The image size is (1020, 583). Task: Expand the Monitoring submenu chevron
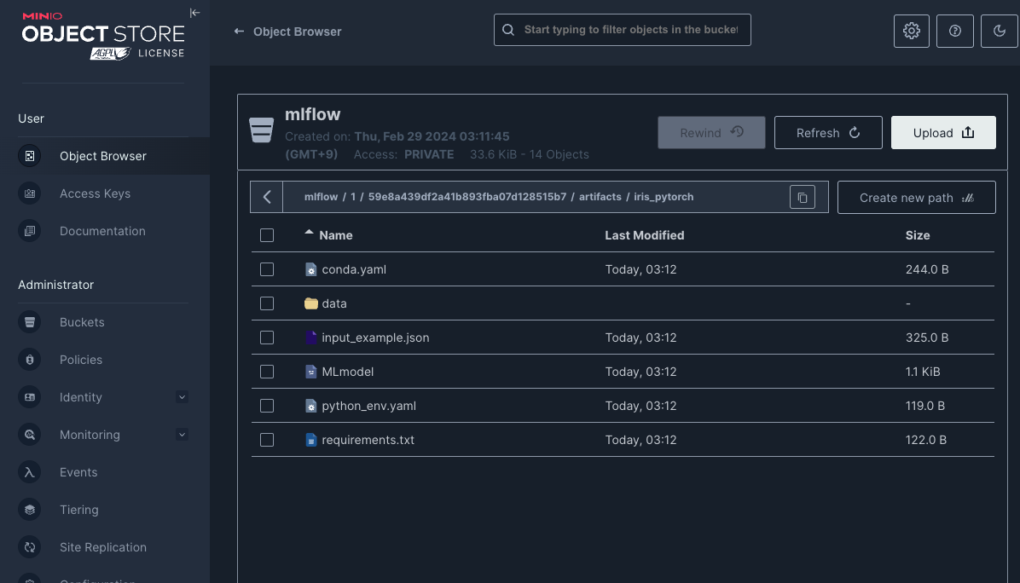(183, 435)
